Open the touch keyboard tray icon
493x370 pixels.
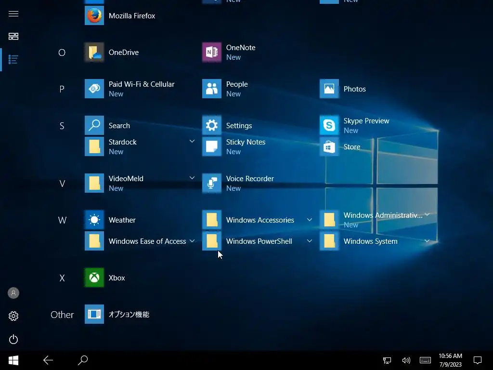425,360
